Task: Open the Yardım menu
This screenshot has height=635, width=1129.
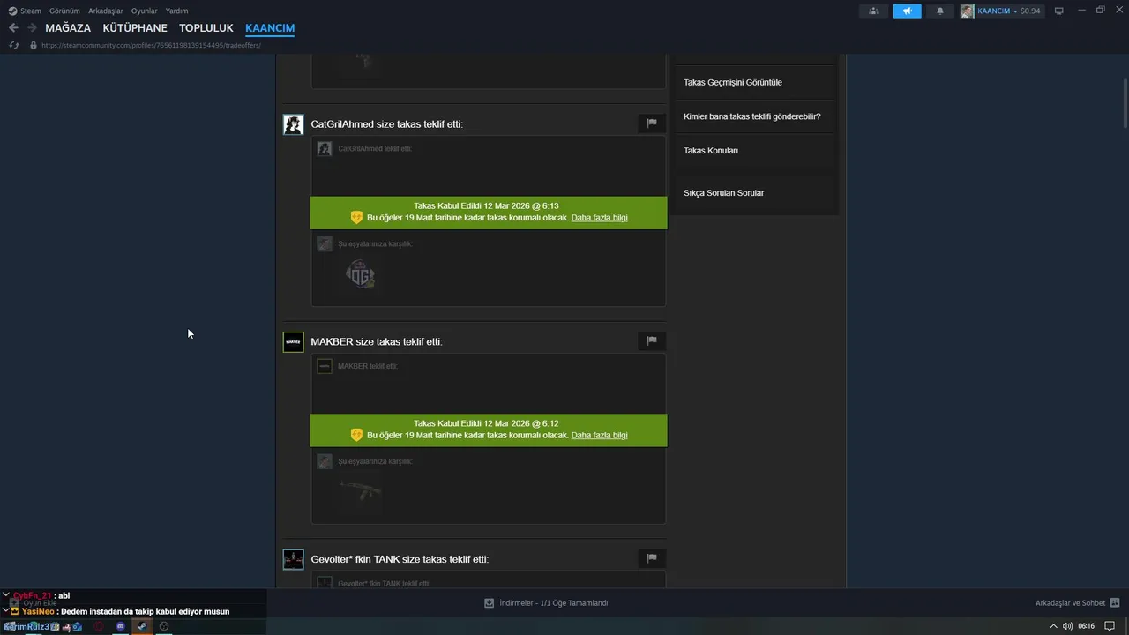Action: click(176, 11)
